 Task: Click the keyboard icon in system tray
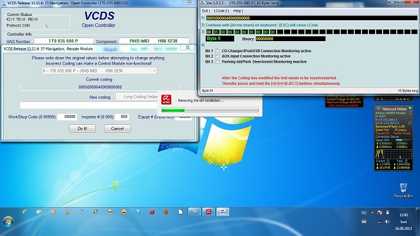[x=364, y=221]
